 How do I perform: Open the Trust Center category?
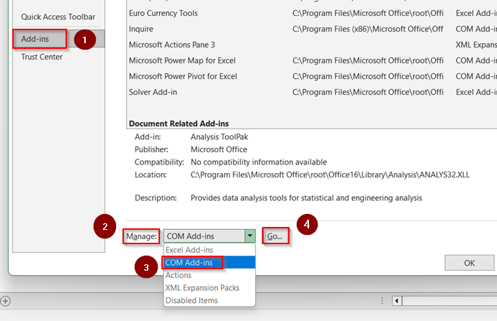[x=42, y=57]
